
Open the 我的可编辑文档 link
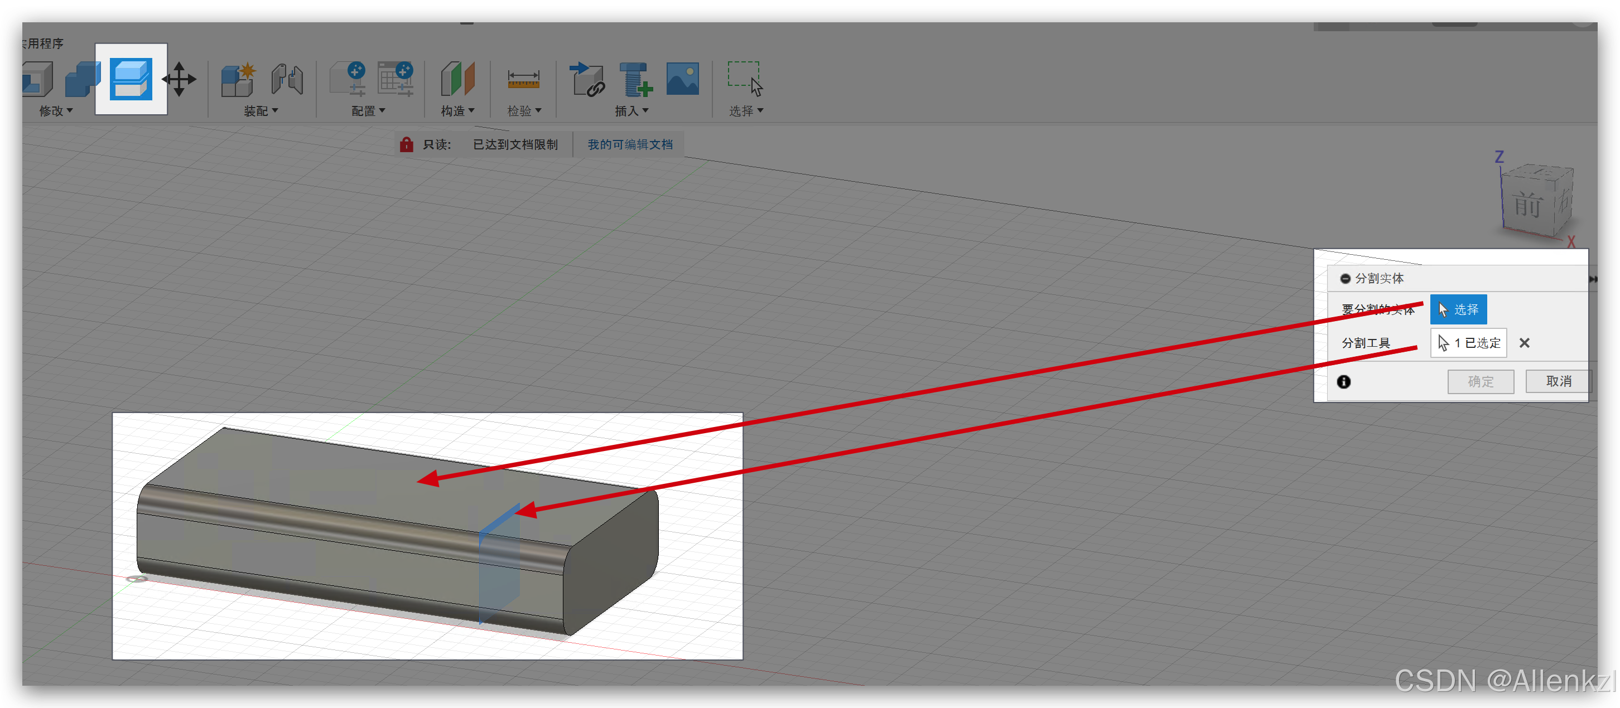pos(629,144)
